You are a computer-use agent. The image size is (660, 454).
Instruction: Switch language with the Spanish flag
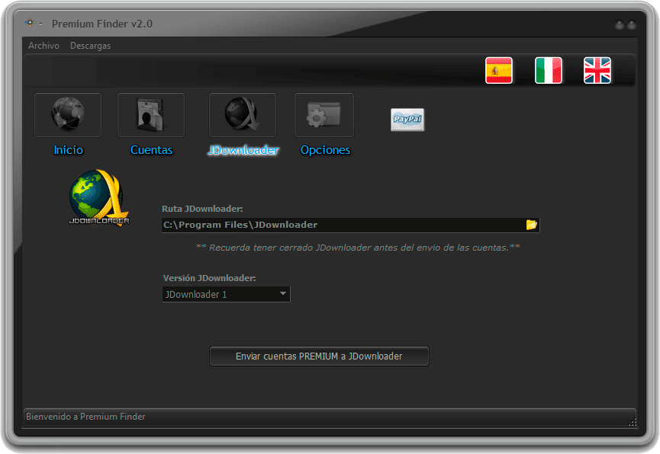point(499,70)
